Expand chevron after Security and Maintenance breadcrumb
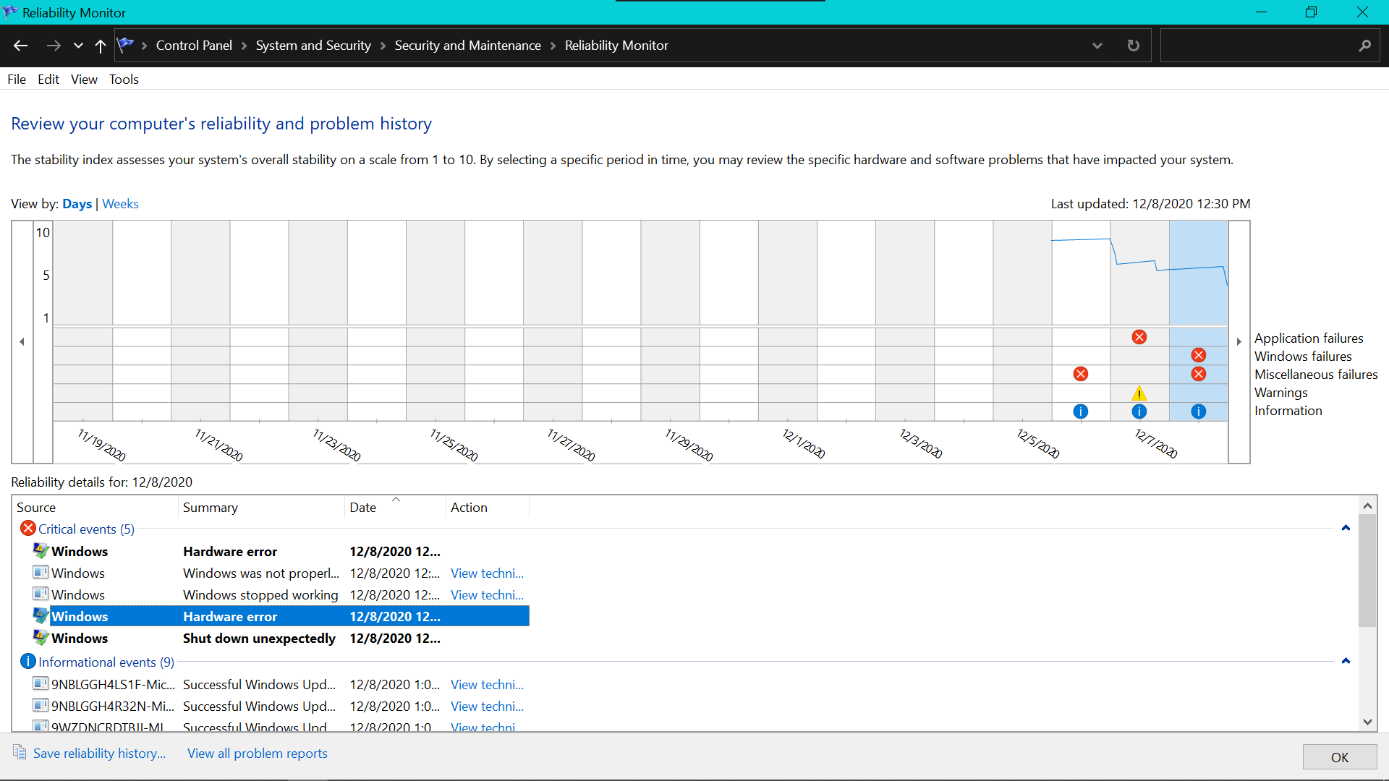The height and width of the screenshot is (781, 1389). tap(553, 46)
